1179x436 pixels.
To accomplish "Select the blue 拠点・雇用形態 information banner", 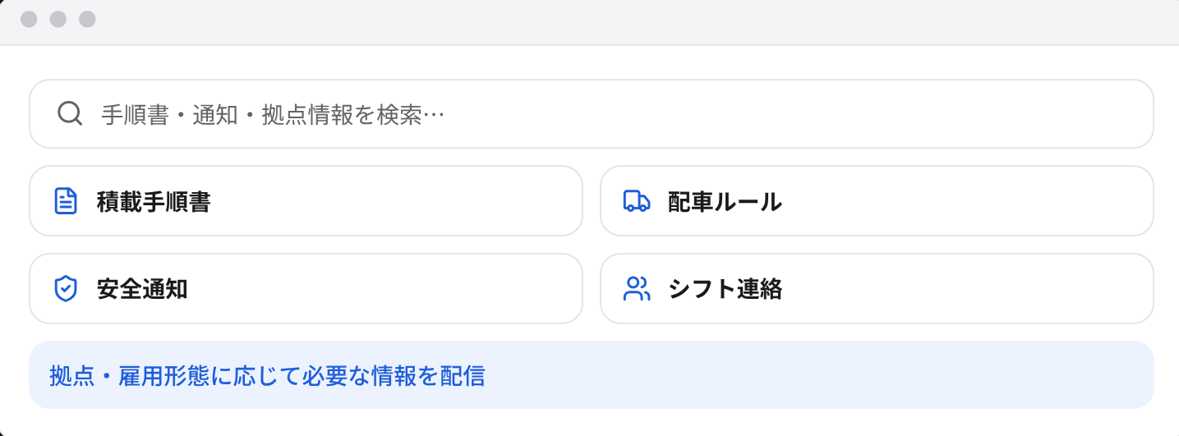I will coord(592,375).
